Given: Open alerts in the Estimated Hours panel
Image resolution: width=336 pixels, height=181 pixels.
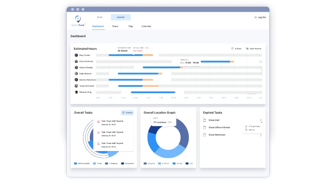Looking at the screenshot, I should [x=237, y=49].
